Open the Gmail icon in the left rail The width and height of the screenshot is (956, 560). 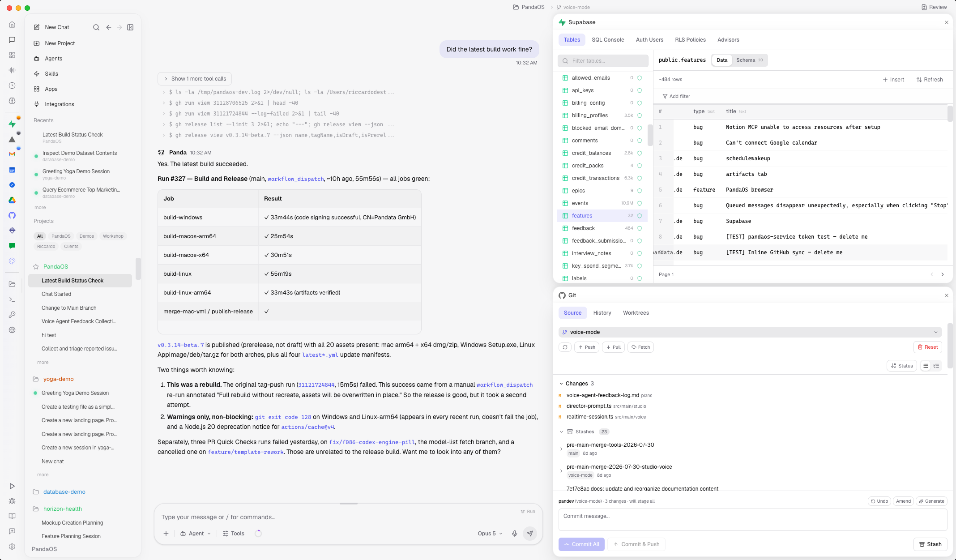click(12, 154)
